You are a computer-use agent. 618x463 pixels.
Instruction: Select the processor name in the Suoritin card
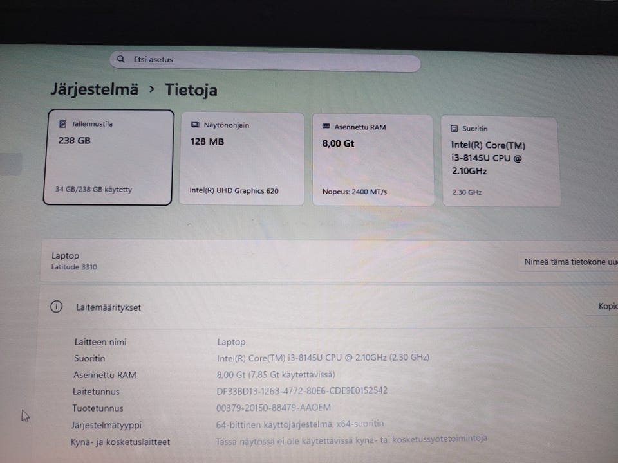[489, 158]
